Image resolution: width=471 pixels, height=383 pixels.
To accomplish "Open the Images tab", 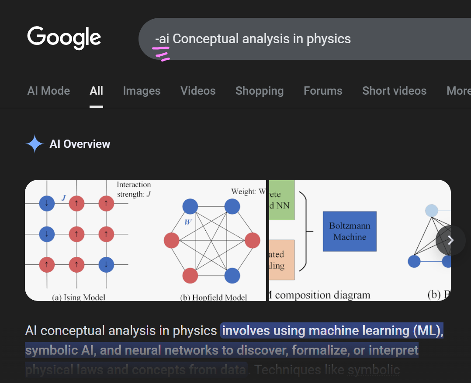I will coord(142,91).
